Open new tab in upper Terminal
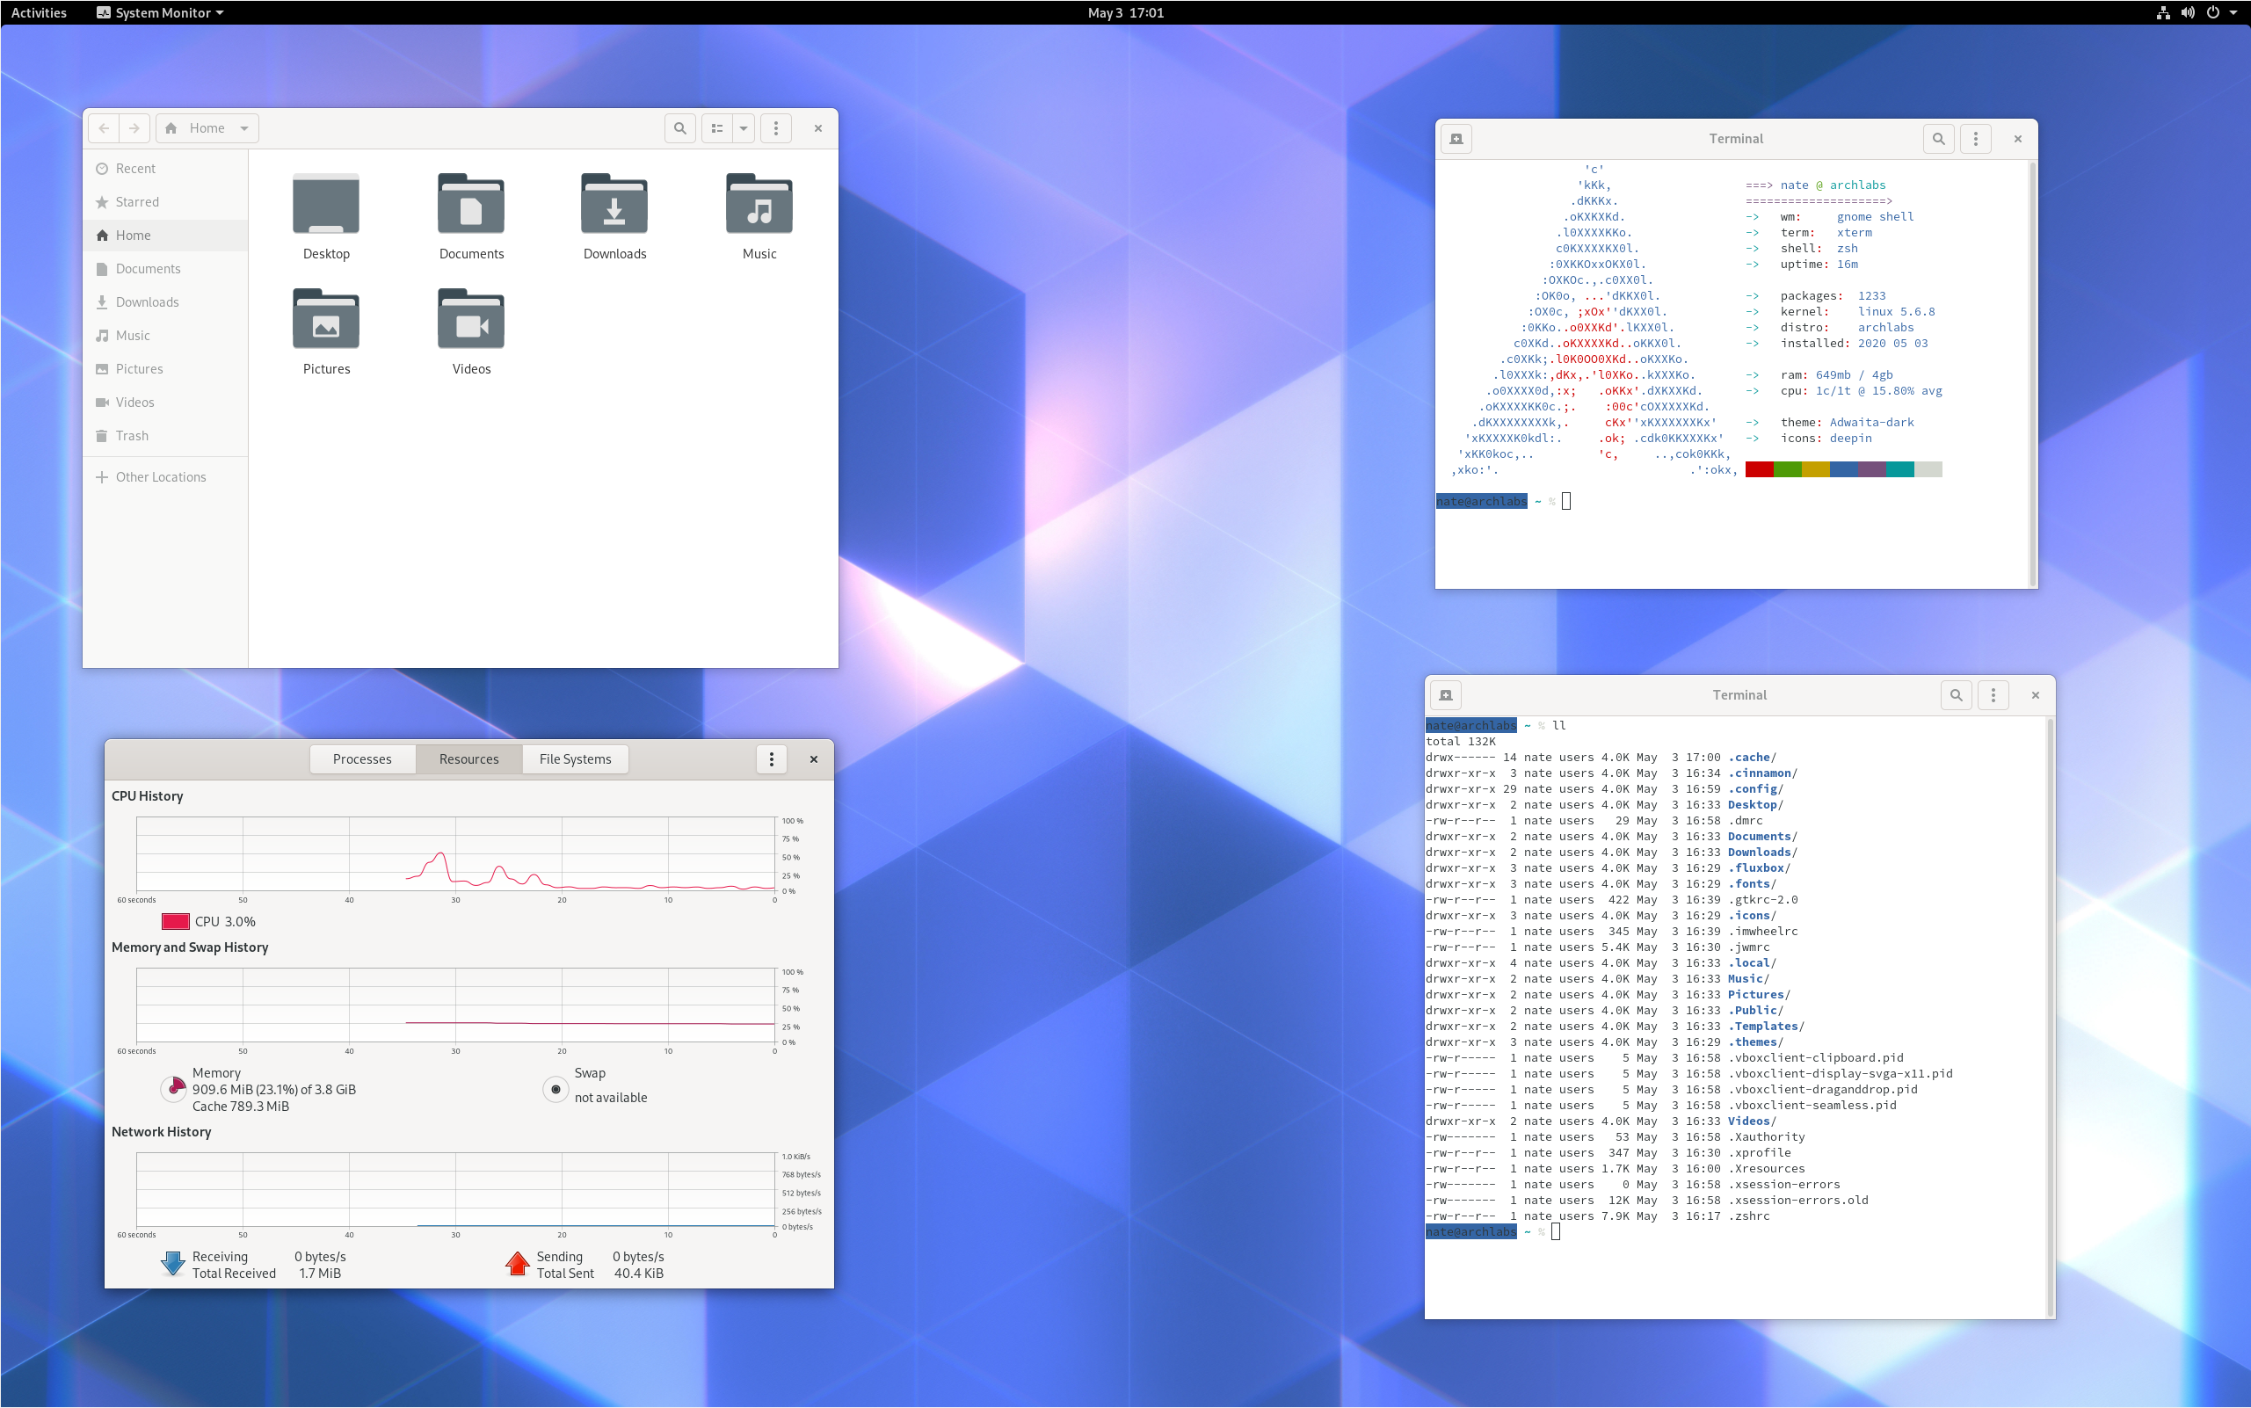The image size is (2251, 1408). 1456,139
